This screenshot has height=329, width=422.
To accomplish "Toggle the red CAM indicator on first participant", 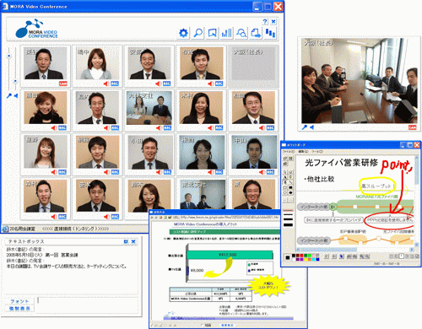I will [x=63, y=84].
